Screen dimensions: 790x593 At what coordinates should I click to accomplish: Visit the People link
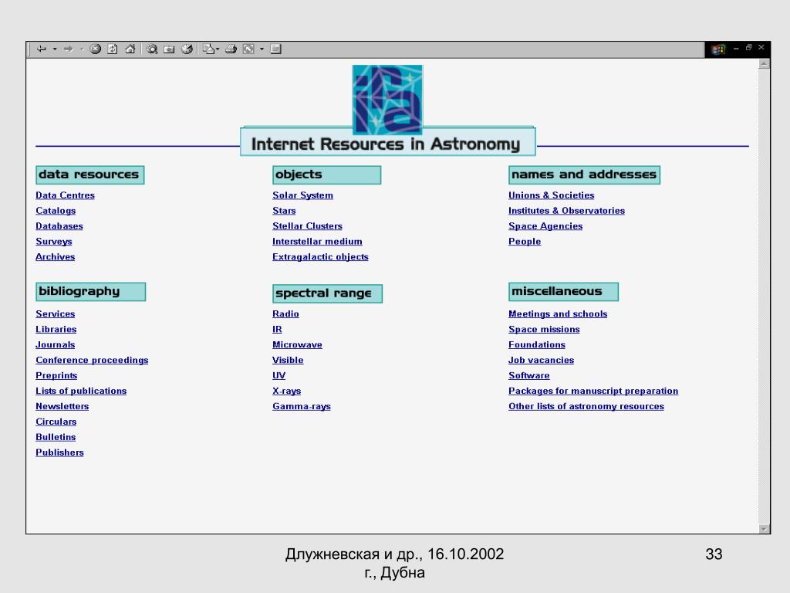click(x=524, y=242)
